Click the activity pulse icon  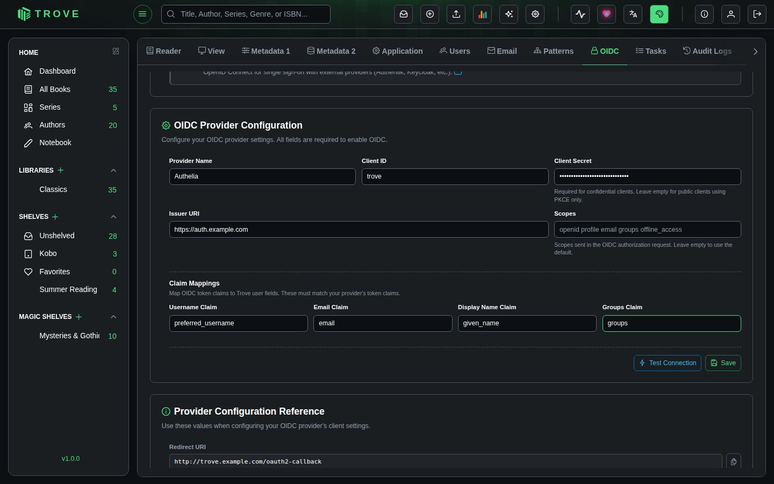580,14
